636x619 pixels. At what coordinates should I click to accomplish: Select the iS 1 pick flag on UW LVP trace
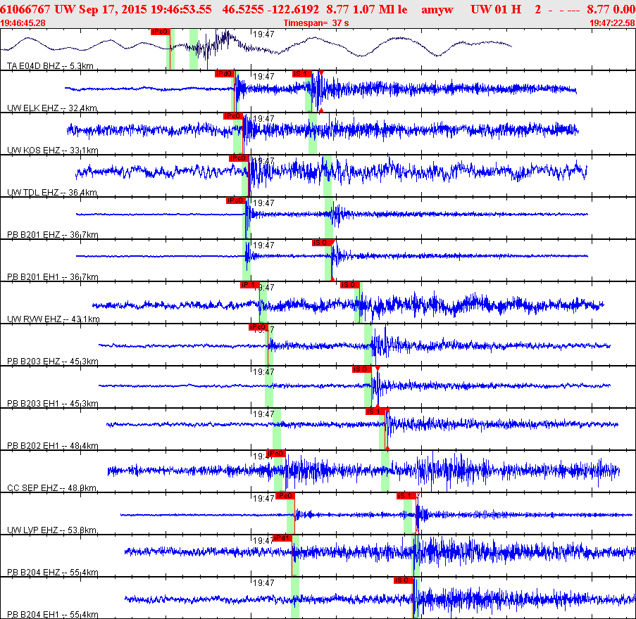[406, 496]
